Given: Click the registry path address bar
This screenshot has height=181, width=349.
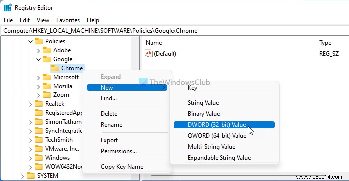Looking at the screenshot, I should coord(174,31).
